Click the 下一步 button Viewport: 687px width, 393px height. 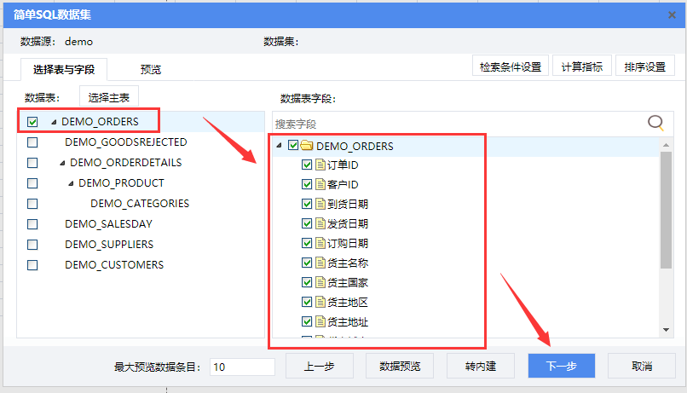point(561,366)
